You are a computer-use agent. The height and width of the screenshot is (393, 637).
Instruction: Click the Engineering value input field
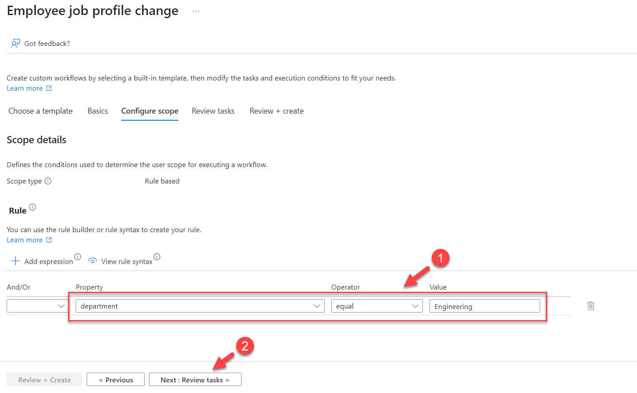pos(484,305)
